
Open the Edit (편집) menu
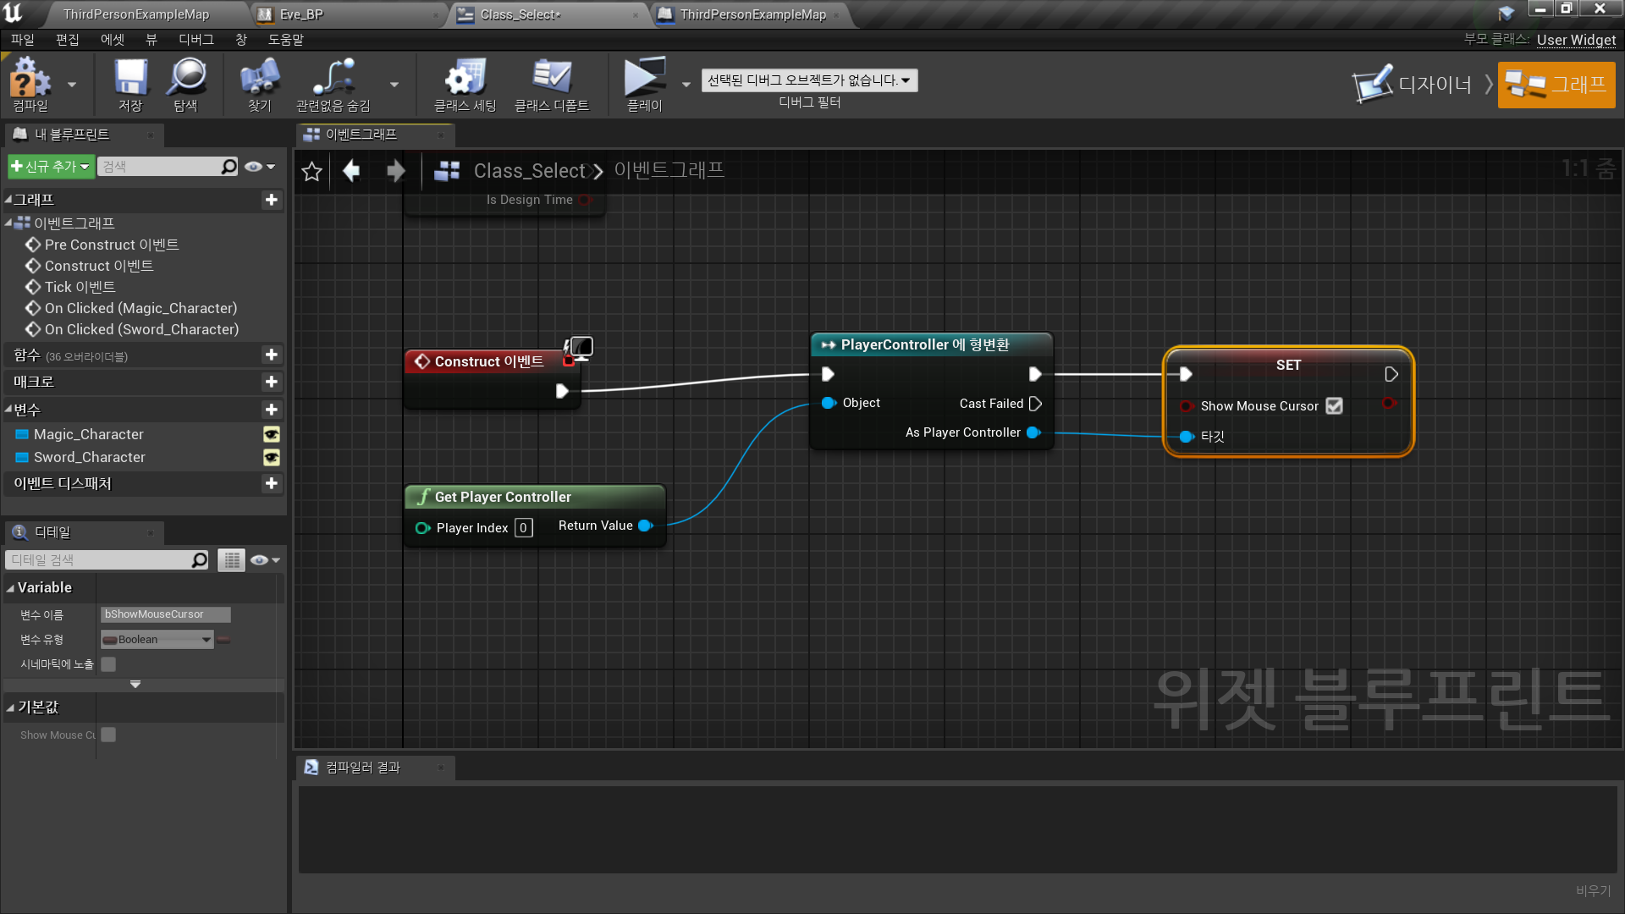[67, 40]
